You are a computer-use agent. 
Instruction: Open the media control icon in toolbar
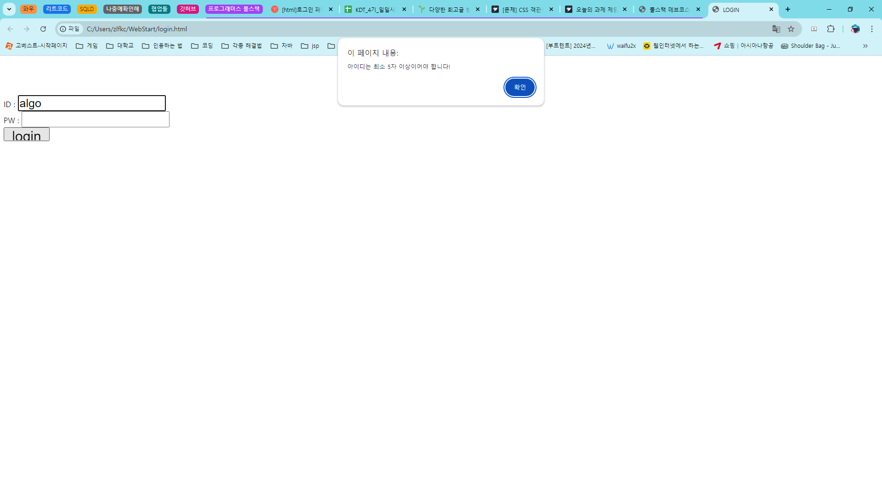814,29
